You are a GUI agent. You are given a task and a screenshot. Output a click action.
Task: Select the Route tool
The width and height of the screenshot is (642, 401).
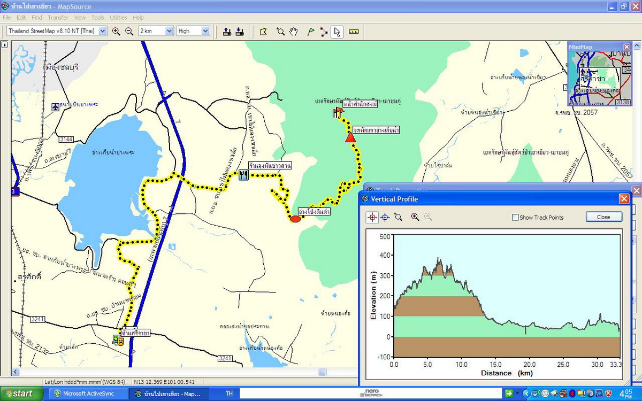coord(324,32)
